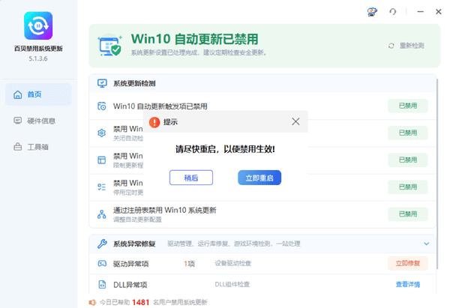The height and width of the screenshot is (308, 450).
Task: Click the gear icon of second 禁用 Win row
Action: [x=102, y=133]
